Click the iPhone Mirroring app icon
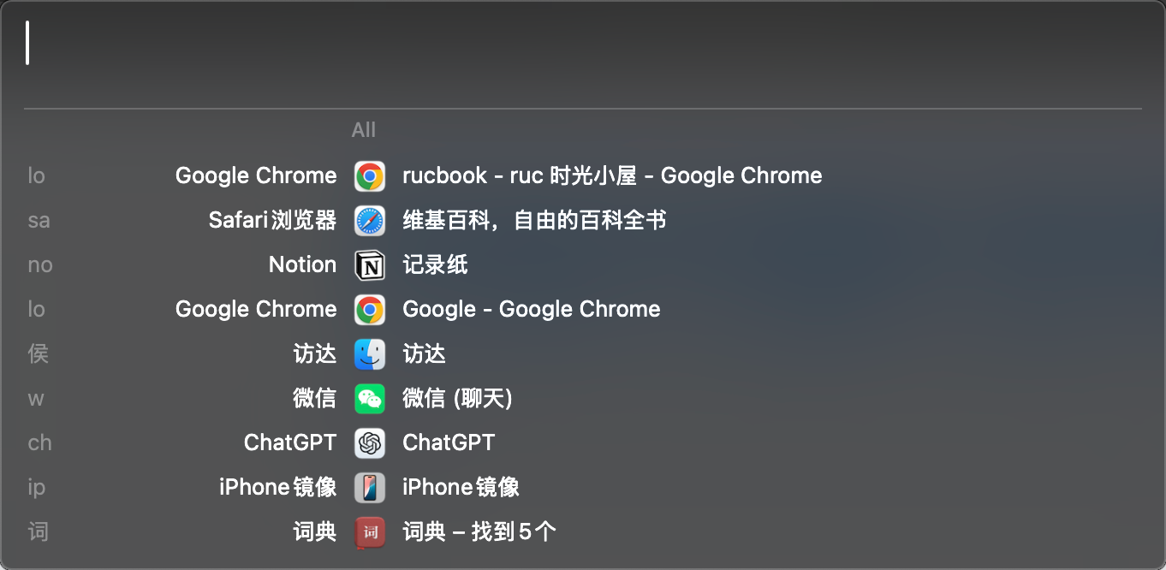This screenshot has height=570, width=1166. point(370,488)
